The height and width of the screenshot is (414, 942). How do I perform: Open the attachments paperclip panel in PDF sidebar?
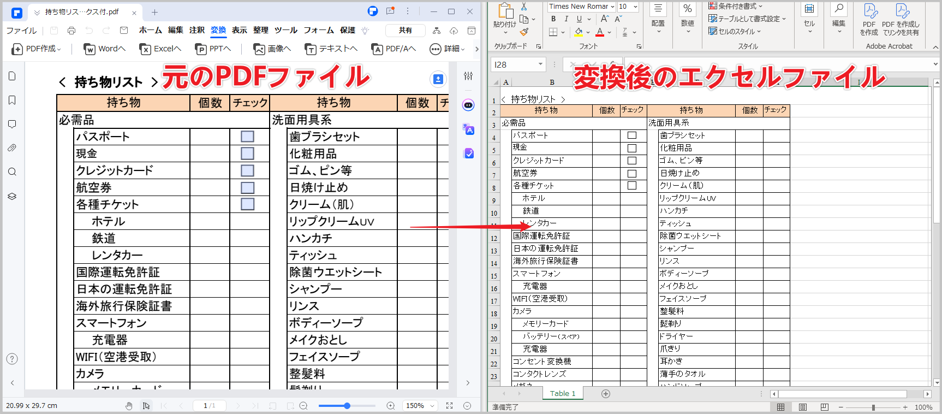click(12, 148)
